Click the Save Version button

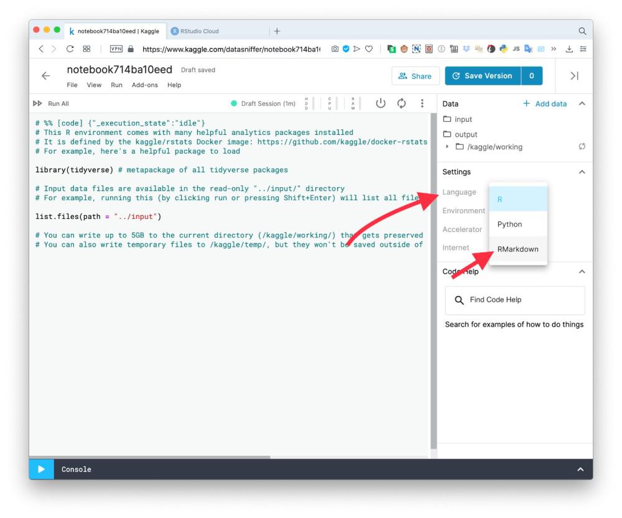click(483, 76)
